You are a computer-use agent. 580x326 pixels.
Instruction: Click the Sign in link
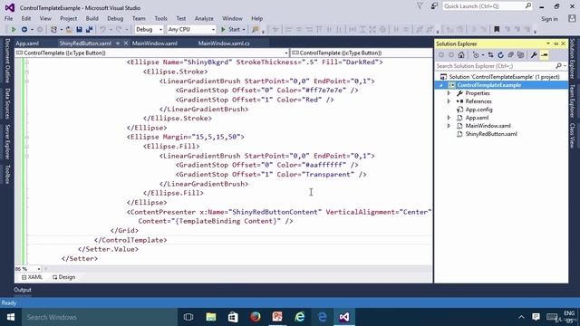click(x=550, y=19)
